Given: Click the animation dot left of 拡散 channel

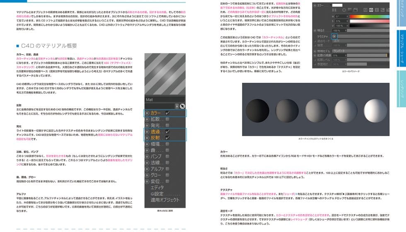Looking at the screenshot, I should click(x=147, y=119).
